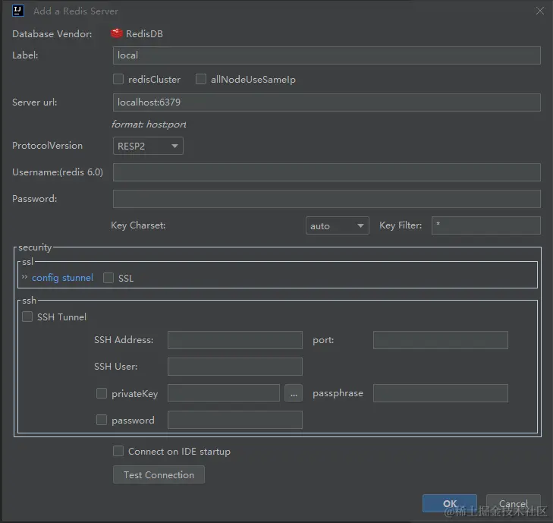Enable Connect on IDE startup

118,451
